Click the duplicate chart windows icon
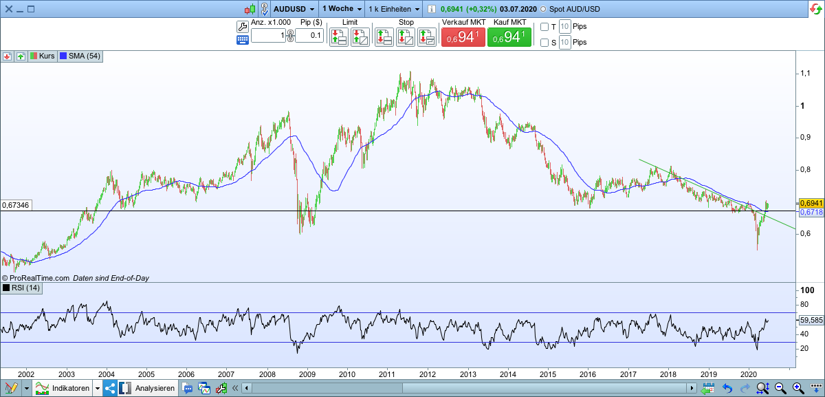This screenshot has height=397, width=825. point(204,388)
